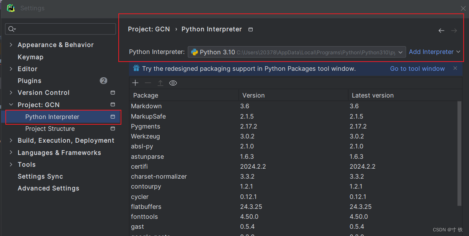Click the PyCharm logo icon in title bar
The width and height of the screenshot is (469, 236).
11,8
